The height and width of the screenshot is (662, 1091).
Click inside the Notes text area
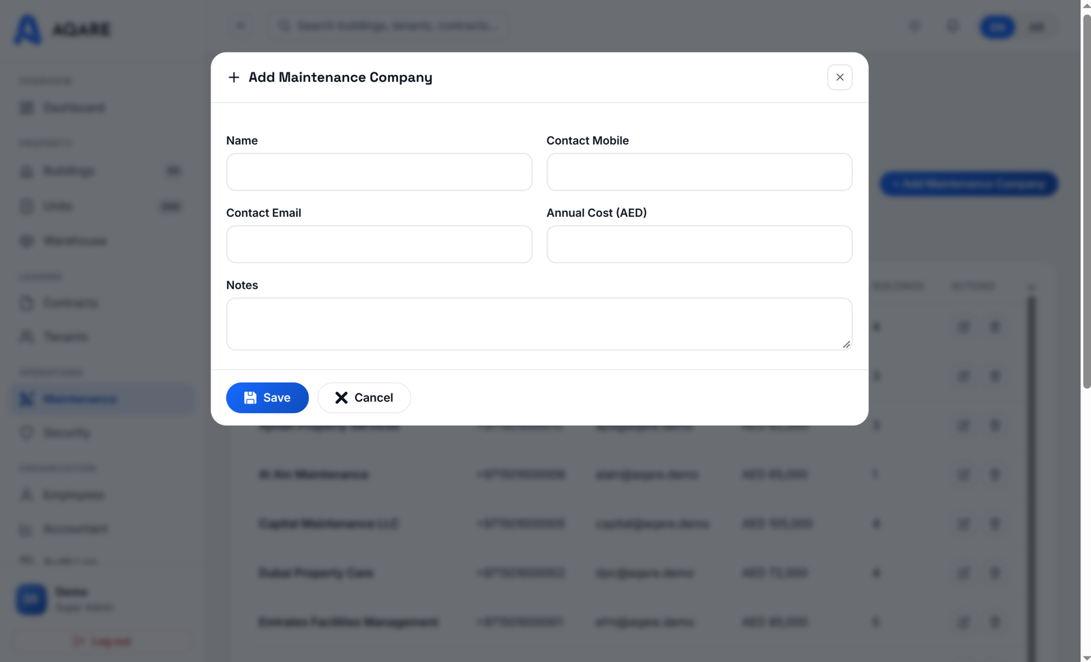point(539,324)
